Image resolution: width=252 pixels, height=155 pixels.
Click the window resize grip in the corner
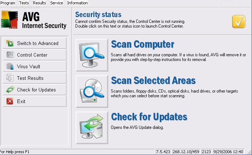point(249,152)
